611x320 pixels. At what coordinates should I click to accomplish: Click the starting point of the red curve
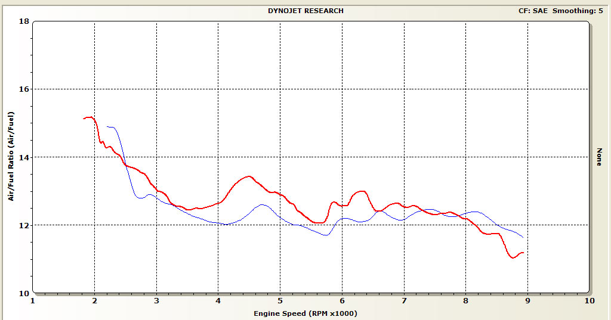pos(84,119)
